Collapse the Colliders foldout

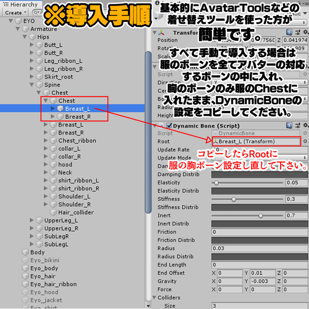point(154,298)
